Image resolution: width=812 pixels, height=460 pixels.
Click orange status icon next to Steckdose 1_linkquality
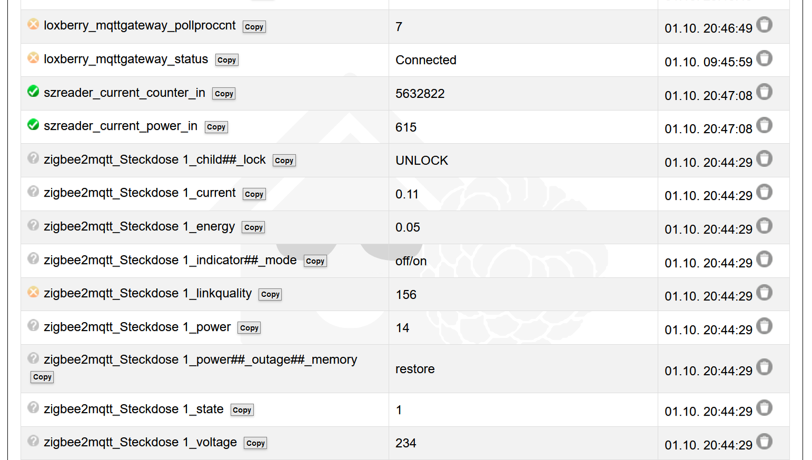(33, 292)
